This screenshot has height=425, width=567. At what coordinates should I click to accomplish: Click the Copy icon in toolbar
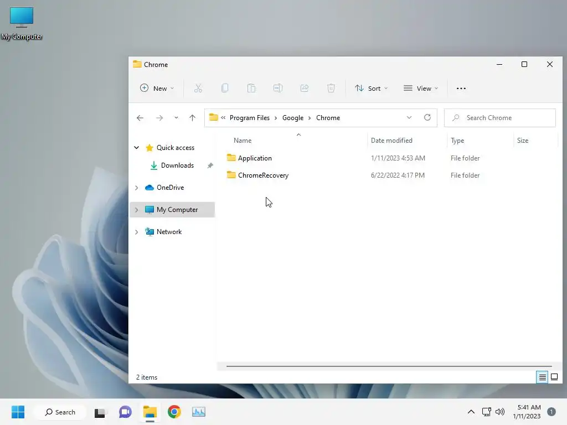point(225,88)
